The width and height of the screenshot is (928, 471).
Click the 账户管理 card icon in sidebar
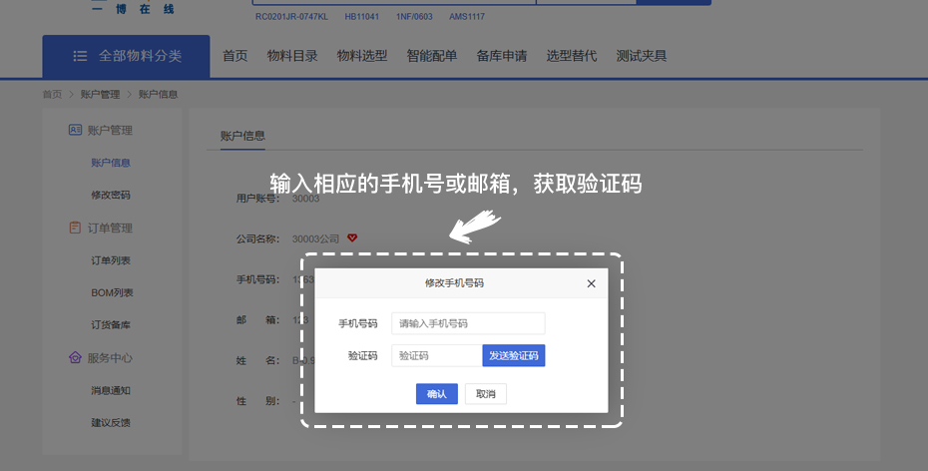click(75, 130)
